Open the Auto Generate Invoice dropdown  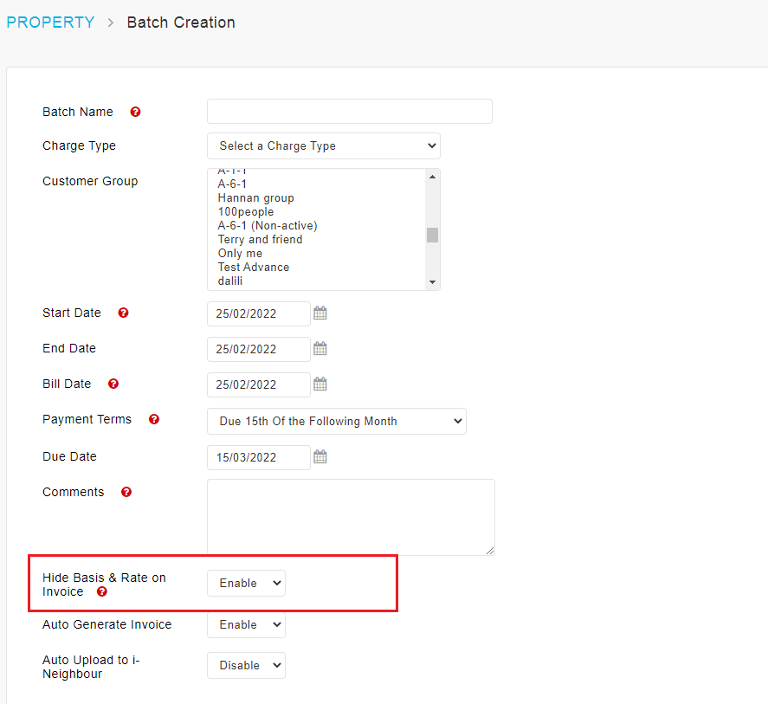(247, 624)
